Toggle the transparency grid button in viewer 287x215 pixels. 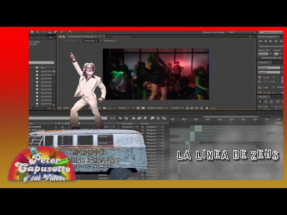143,108
